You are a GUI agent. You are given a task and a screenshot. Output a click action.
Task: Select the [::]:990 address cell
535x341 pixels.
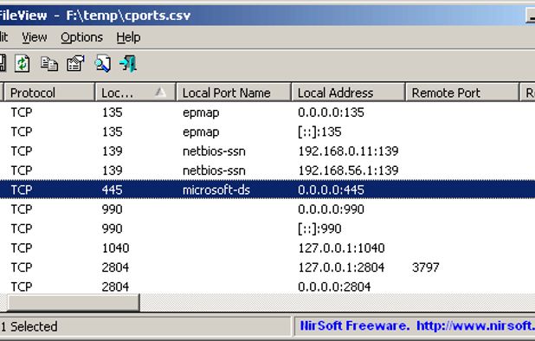(x=319, y=228)
